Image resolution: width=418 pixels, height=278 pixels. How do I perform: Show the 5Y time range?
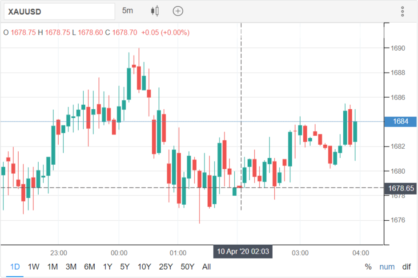(125, 266)
